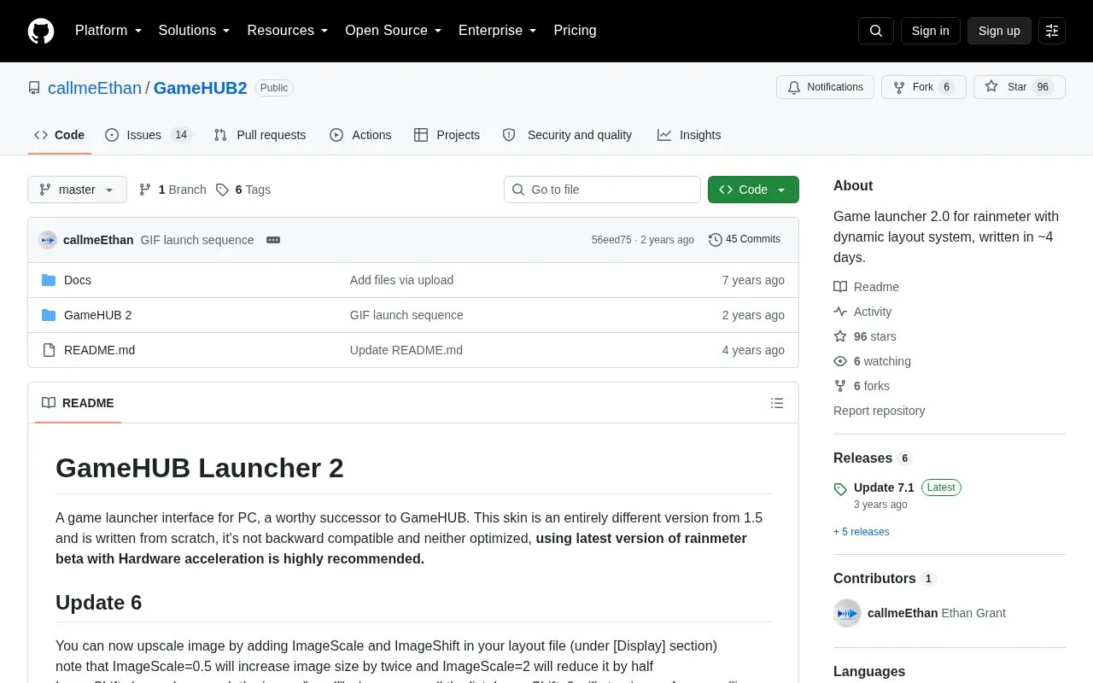Image resolution: width=1093 pixels, height=683 pixels.
Task: Click callmeEthan avatar under Contributors
Action: [847, 613]
